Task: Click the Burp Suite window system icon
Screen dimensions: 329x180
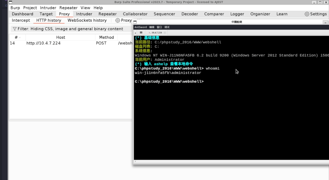Action: [10, 2]
